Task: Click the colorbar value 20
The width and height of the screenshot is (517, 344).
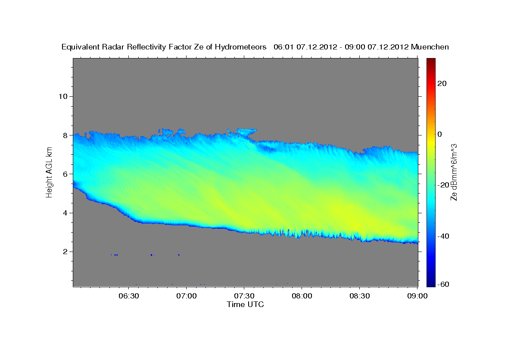Action: pos(442,83)
